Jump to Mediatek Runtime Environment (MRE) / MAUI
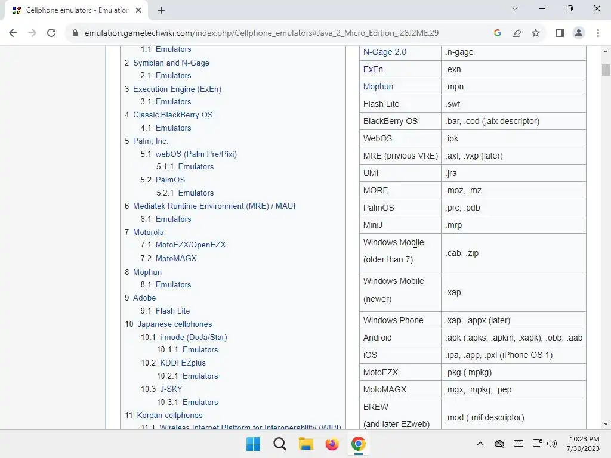611x458 pixels. 214,206
